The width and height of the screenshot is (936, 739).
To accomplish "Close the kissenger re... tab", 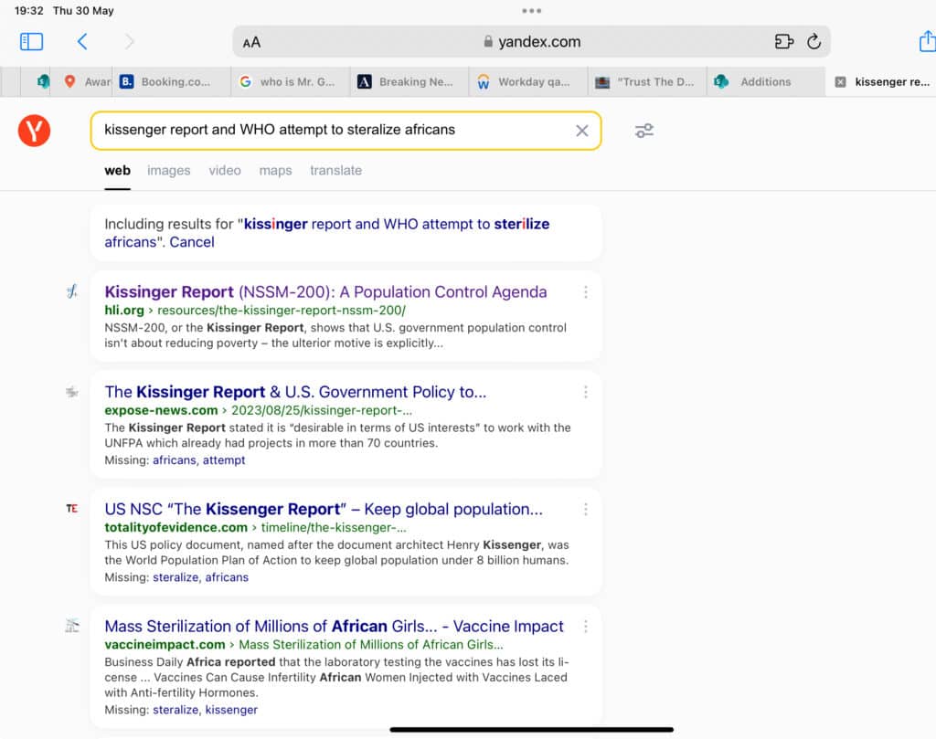I will click(x=840, y=81).
